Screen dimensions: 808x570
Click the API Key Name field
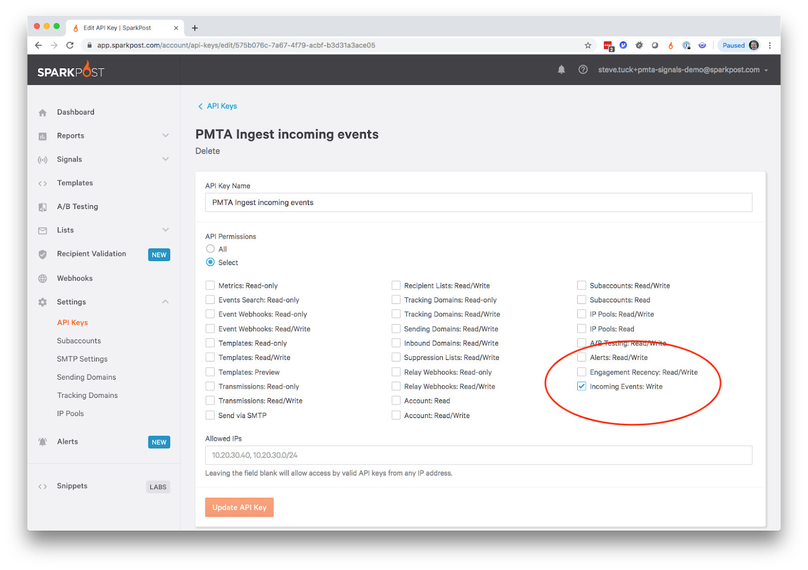[x=478, y=202]
